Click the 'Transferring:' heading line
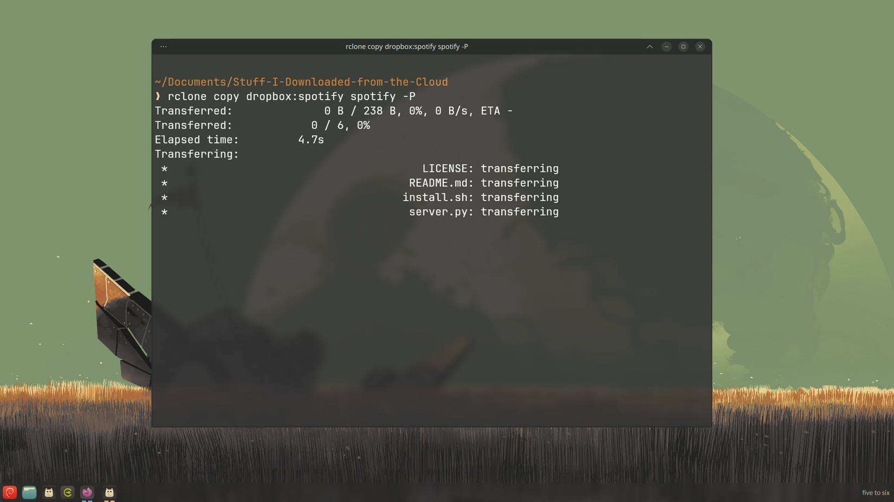The image size is (894, 502). click(197, 154)
